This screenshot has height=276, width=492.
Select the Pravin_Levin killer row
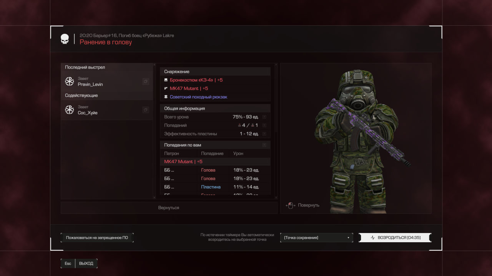[106, 81]
